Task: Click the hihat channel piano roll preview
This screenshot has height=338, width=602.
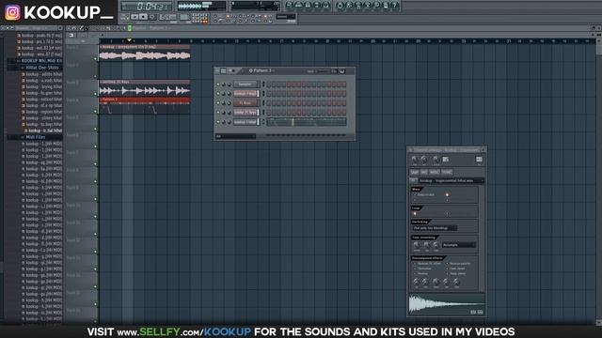Action: 307,122
